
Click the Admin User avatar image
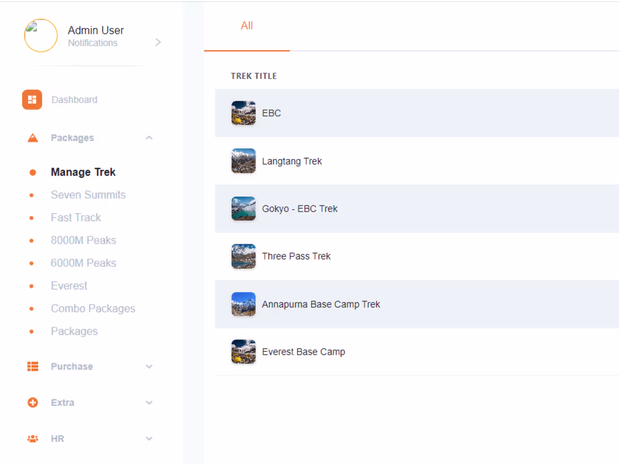41,35
